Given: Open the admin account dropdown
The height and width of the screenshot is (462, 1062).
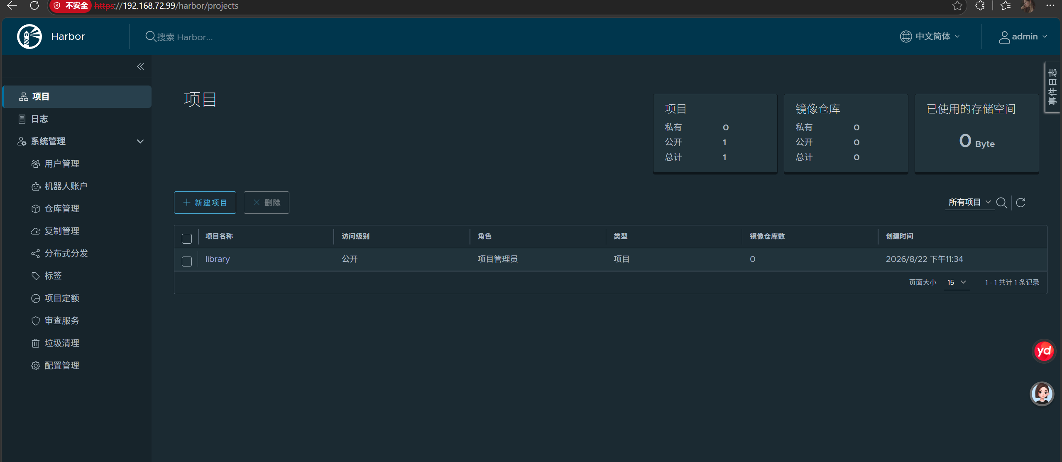Looking at the screenshot, I should click(x=1023, y=37).
